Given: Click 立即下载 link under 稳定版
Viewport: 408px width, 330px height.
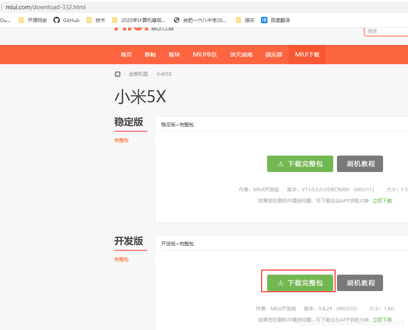Looking at the screenshot, I should pyautogui.click(x=382, y=201).
